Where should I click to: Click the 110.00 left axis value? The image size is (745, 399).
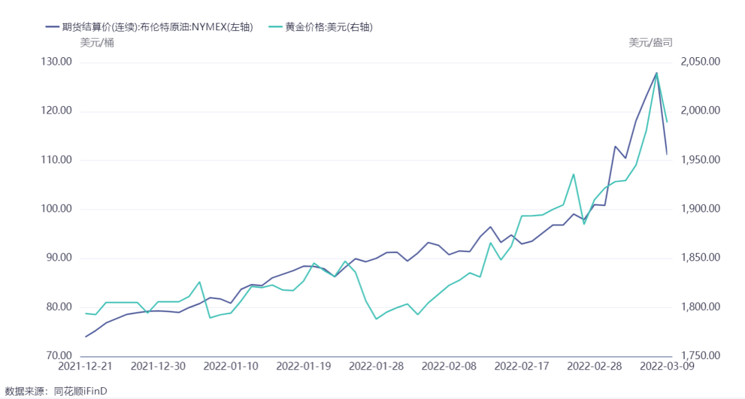point(57,160)
